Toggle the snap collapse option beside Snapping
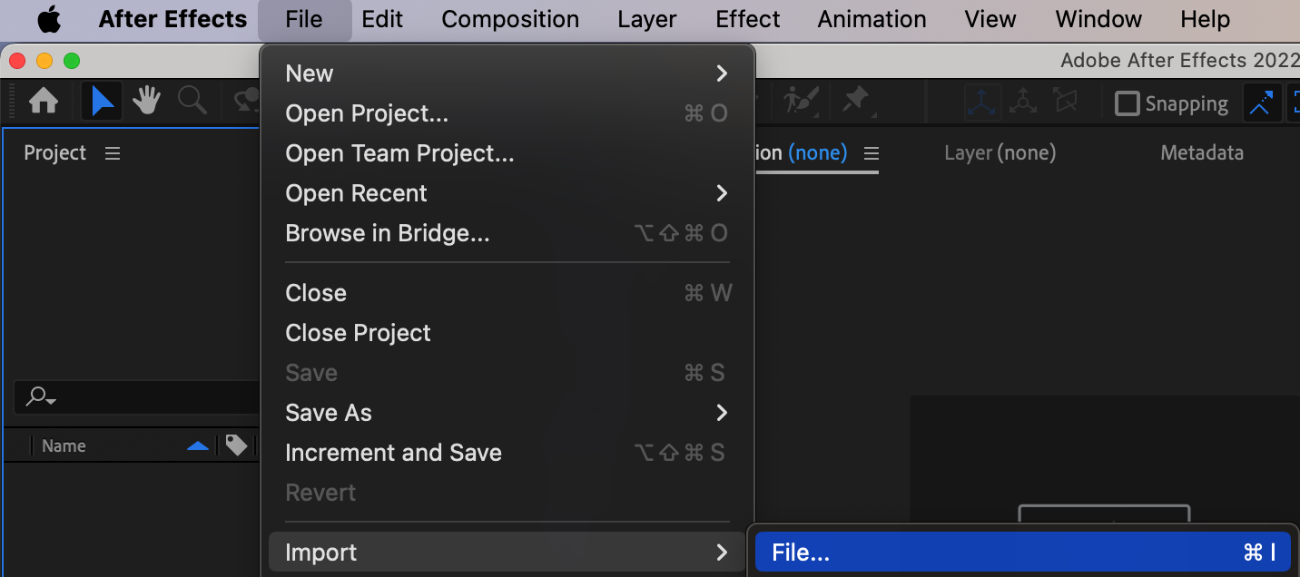Screen dimensions: 1300x577 [x=1260, y=103]
